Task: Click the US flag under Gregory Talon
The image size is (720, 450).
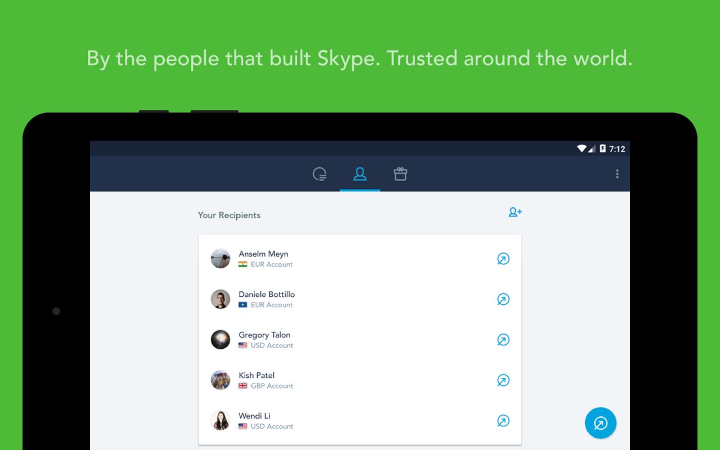Action: click(x=242, y=345)
